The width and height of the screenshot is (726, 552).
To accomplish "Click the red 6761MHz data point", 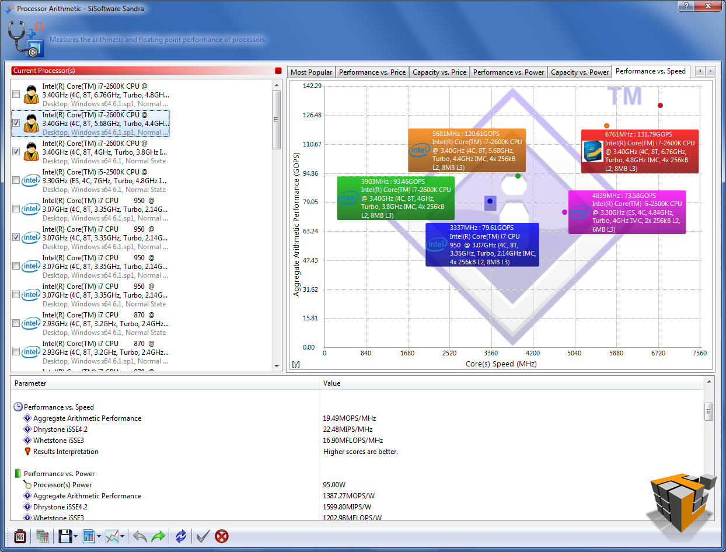I will 660,106.
